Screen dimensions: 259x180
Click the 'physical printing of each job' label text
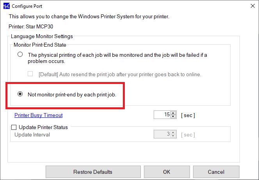pyautogui.click(x=117, y=58)
